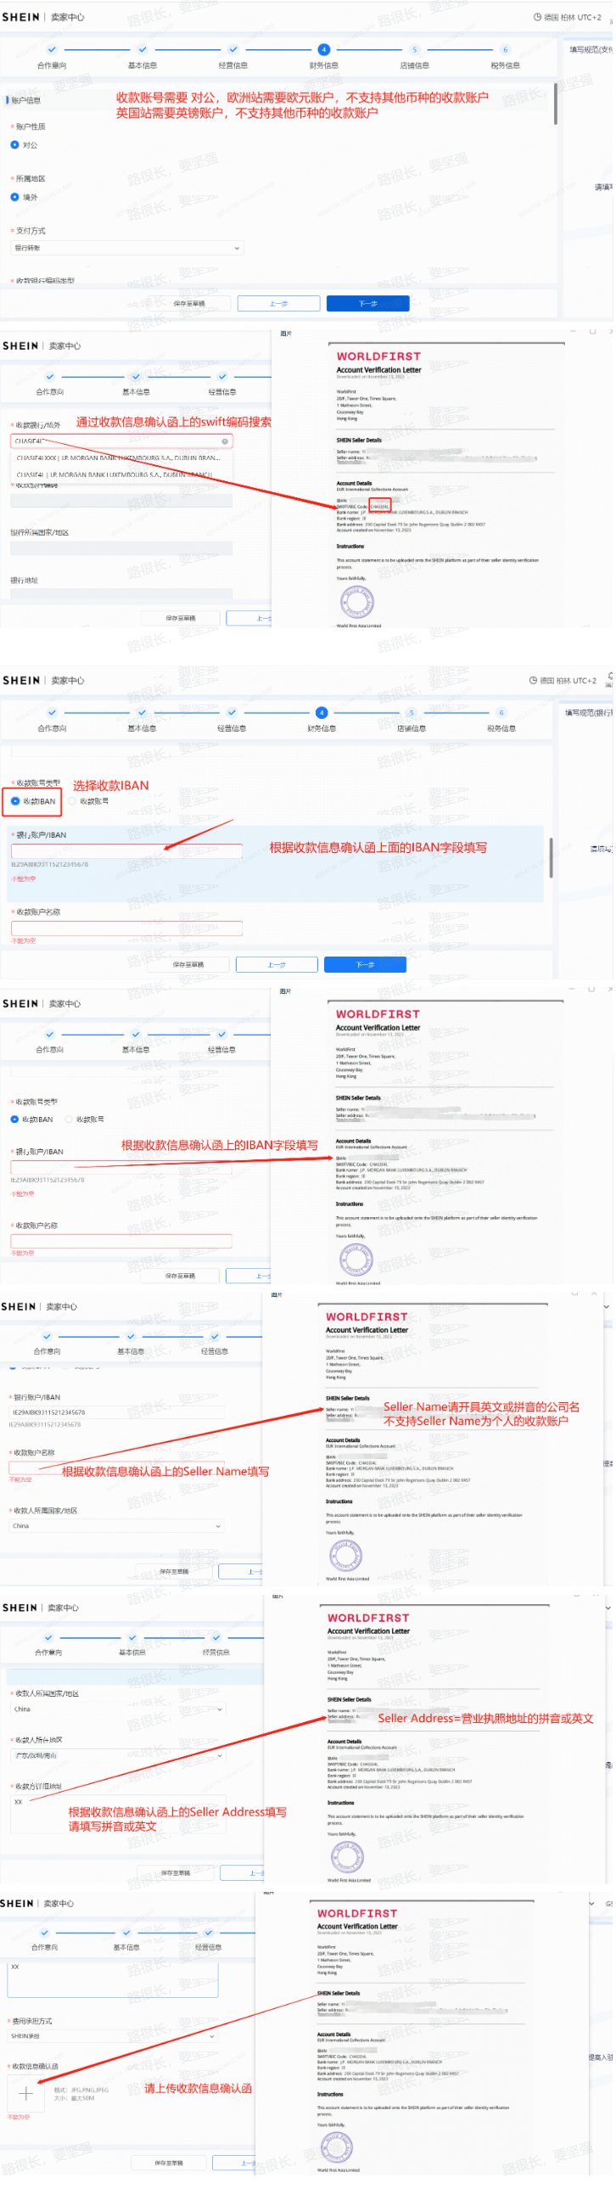Image resolution: width=616 pixels, height=2200 pixels.
Task: Click the SHEIN logo at the very top
Action: click(20, 17)
